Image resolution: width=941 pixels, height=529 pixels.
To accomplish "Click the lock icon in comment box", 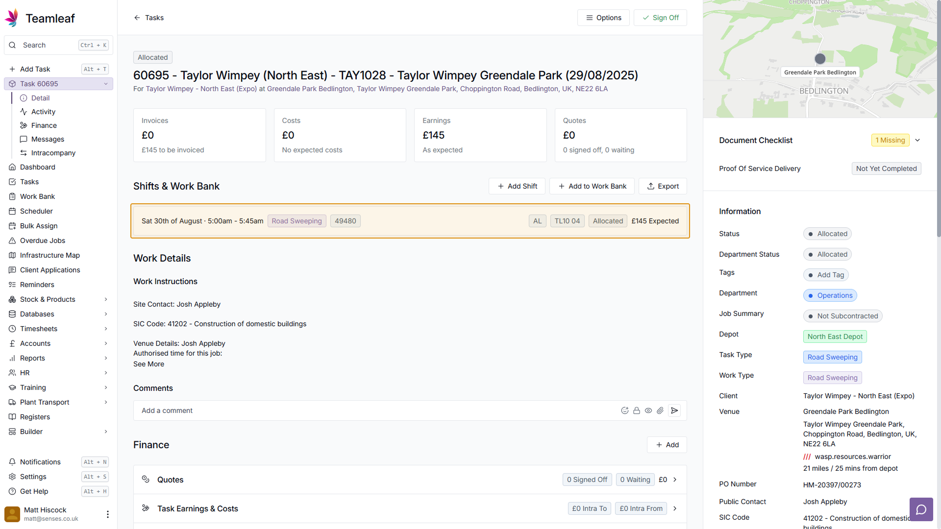I will pos(636,410).
